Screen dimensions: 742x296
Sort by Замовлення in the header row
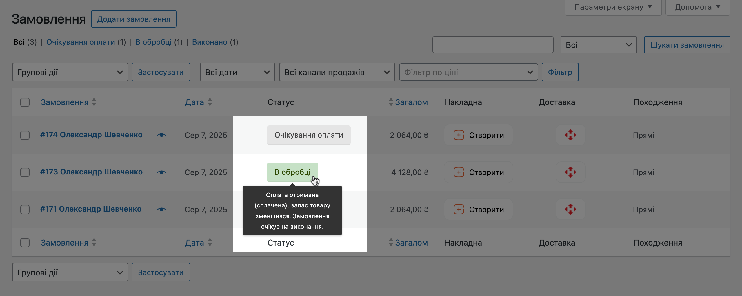pos(69,102)
